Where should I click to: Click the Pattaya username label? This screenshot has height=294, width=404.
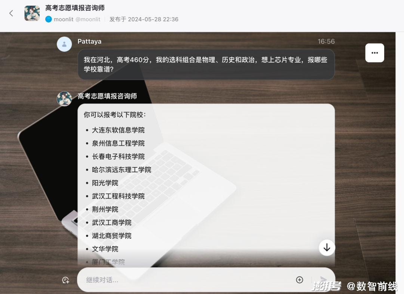click(89, 42)
